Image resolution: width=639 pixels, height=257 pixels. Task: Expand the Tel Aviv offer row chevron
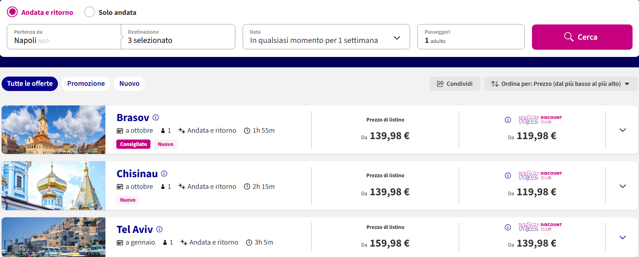point(623,237)
